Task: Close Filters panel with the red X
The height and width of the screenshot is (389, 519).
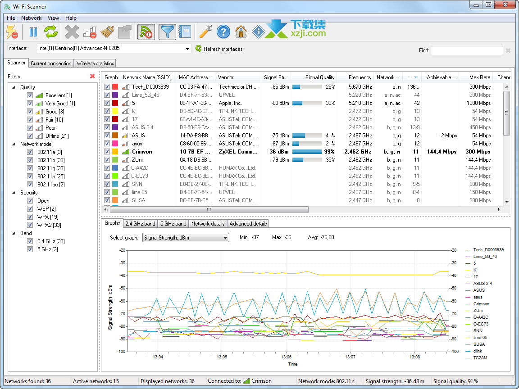Action: click(92, 77)
